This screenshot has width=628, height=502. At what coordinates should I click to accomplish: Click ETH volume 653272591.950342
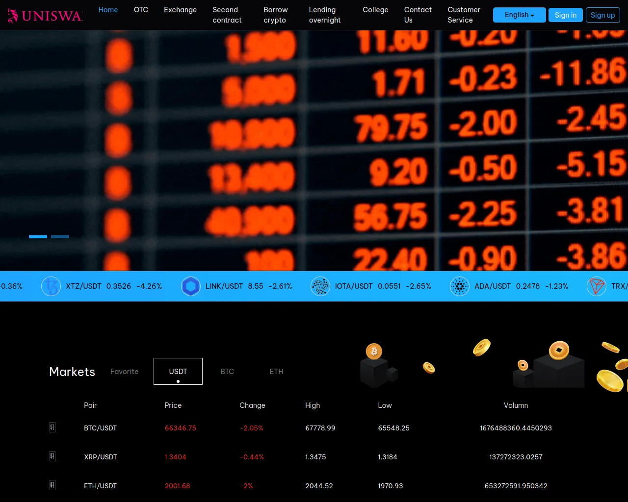[x=516, y=486]
